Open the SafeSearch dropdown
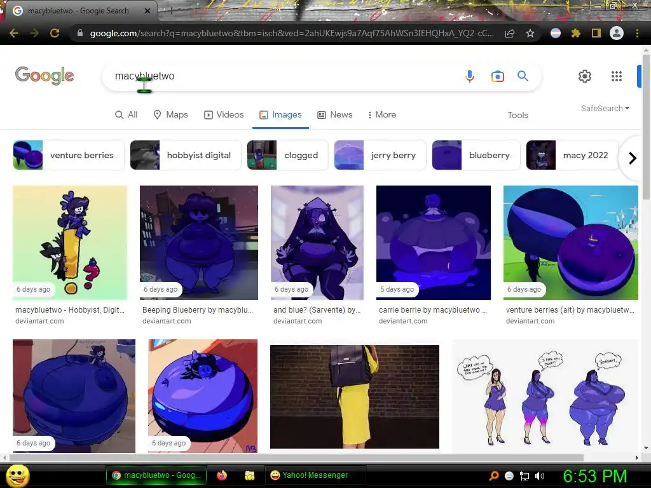This screenshot has width=651, height=488. (x=605, y=108)
